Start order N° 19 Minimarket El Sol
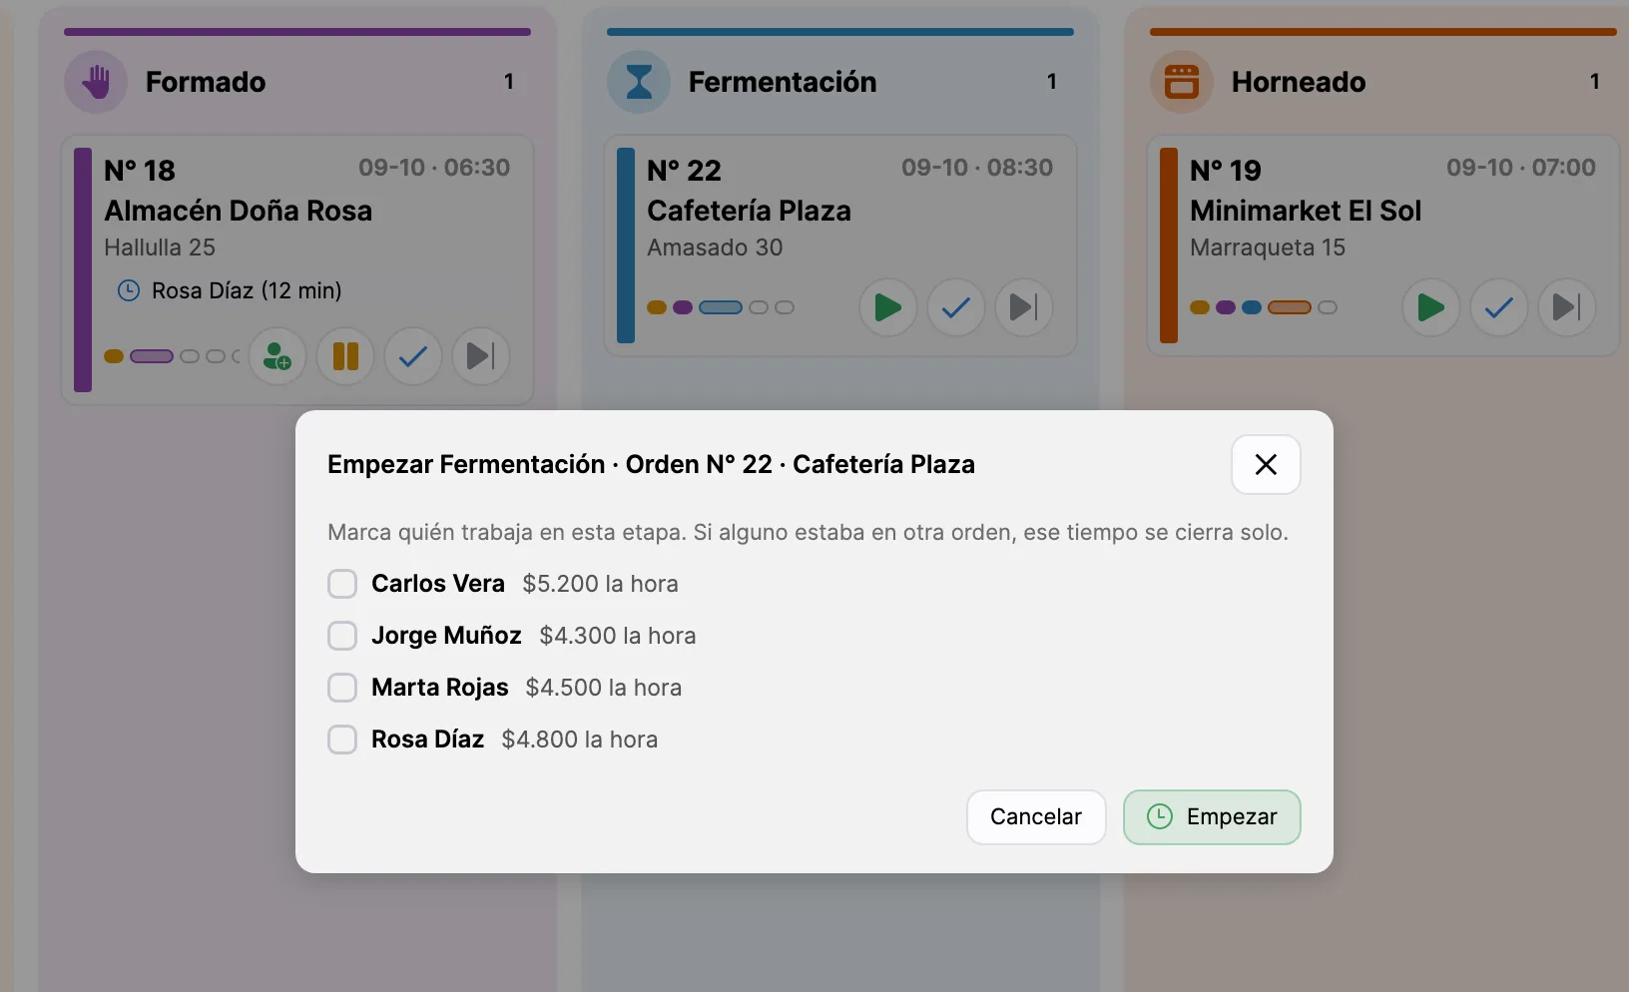Image resolution: width=1629 pixels, height=992 pixels. point(1431,307)
